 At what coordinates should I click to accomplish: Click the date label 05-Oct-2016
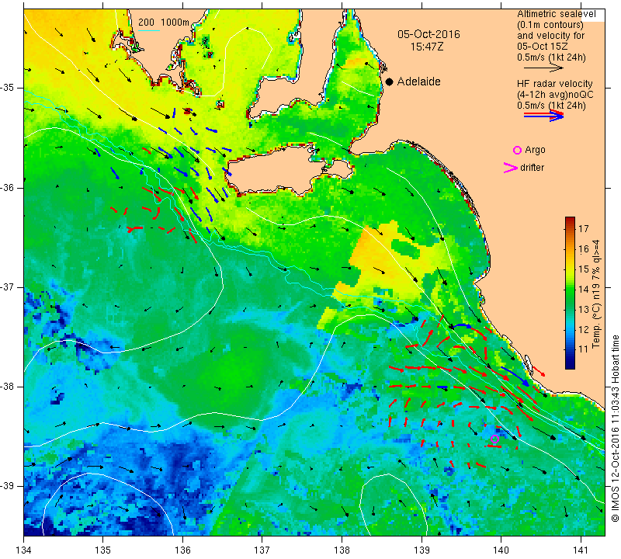pyautogui.click(x=428, y=34)
